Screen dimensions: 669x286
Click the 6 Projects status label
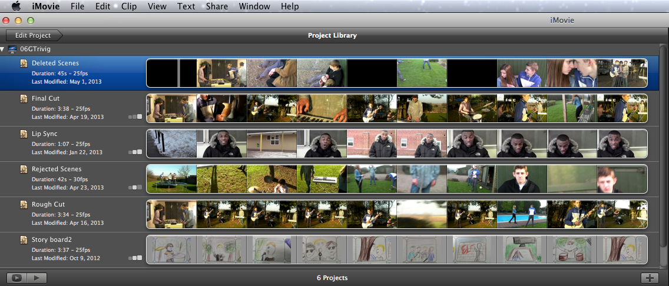tap(332, 278)
